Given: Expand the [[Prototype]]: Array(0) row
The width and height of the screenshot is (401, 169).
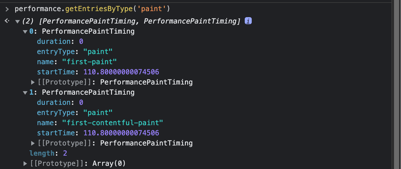Looking at the screenshot, I should (25, 164).
